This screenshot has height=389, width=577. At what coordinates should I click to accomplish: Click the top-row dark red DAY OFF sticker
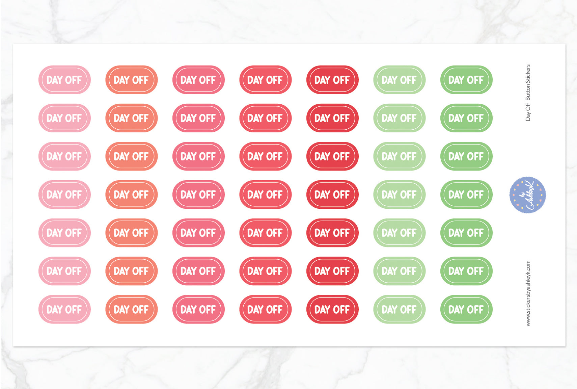coord(332,80)
